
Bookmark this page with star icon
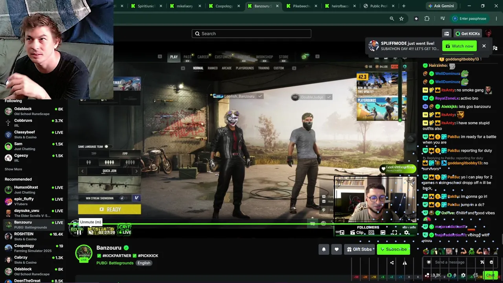point(401,18)
